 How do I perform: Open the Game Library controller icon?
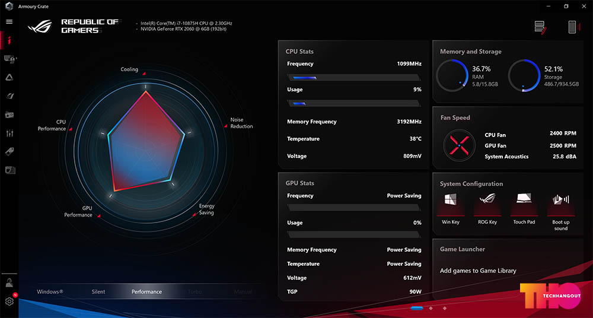(9, 115)
